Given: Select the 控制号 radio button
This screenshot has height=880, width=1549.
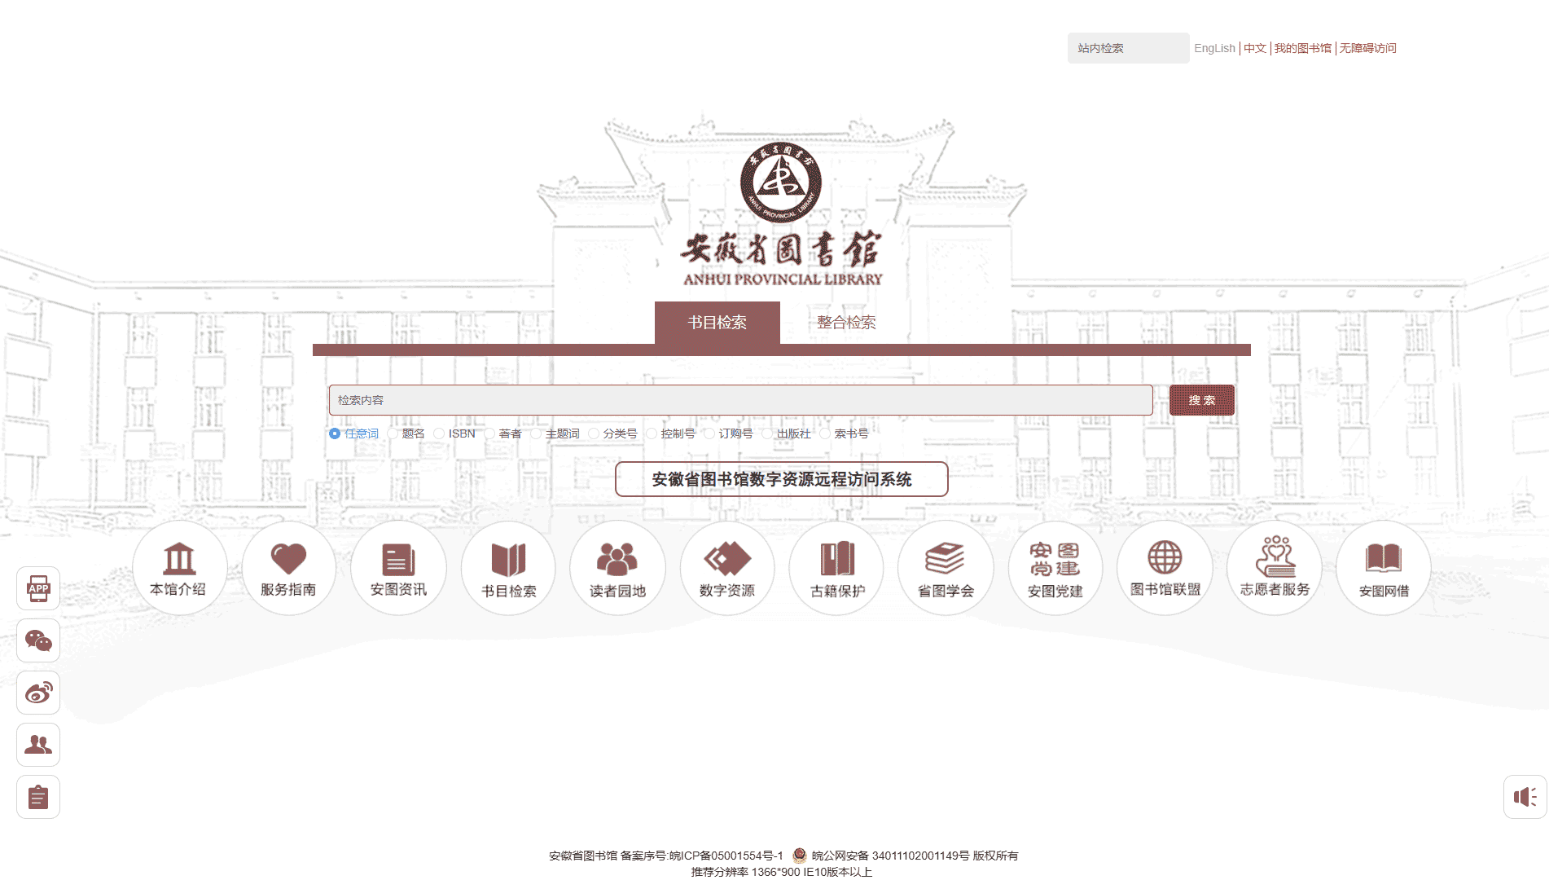Looking at the screenshot, I should point(652,433).
